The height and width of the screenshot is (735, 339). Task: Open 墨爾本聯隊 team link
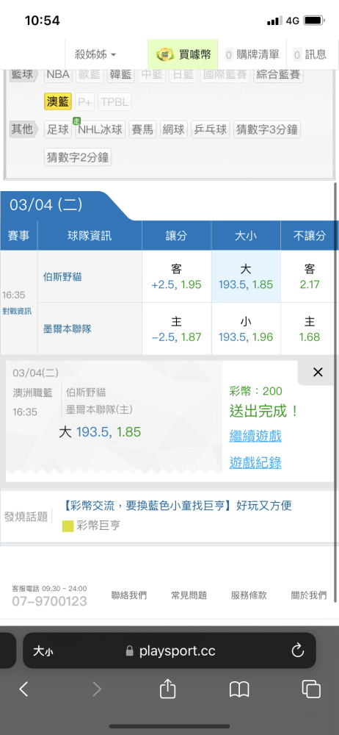(x=68, y=329)
